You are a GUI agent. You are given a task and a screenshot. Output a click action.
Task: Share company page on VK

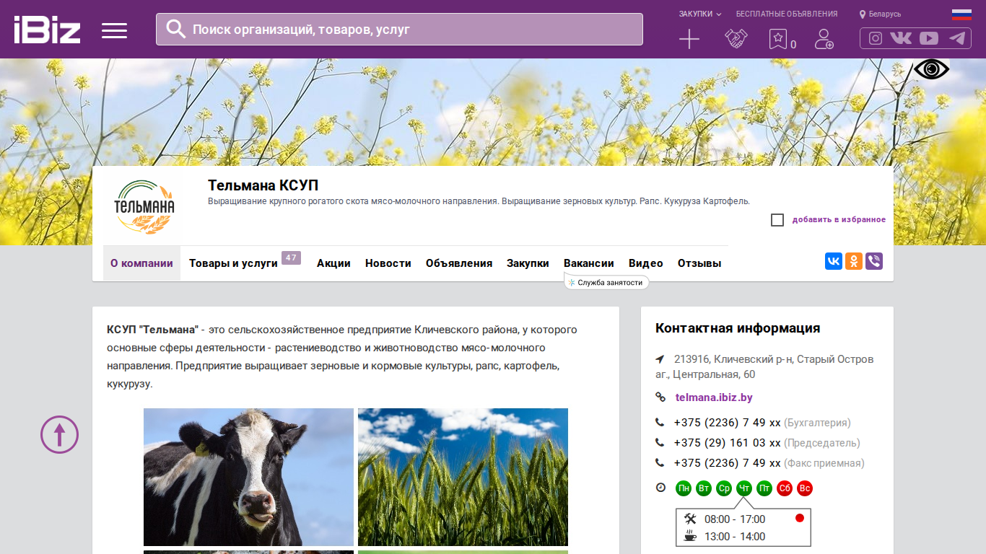coord(834,261)
